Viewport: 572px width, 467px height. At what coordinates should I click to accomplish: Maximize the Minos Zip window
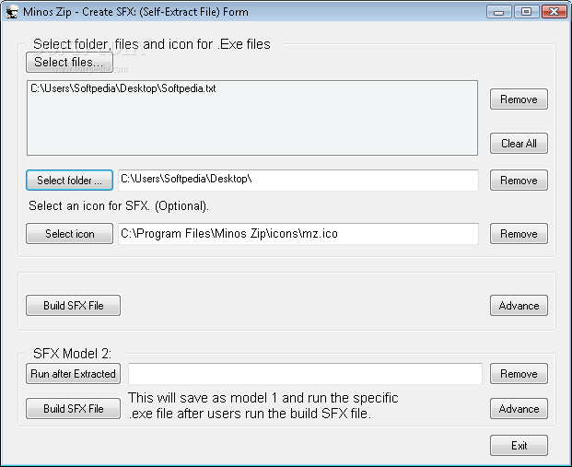coord(526,12)
